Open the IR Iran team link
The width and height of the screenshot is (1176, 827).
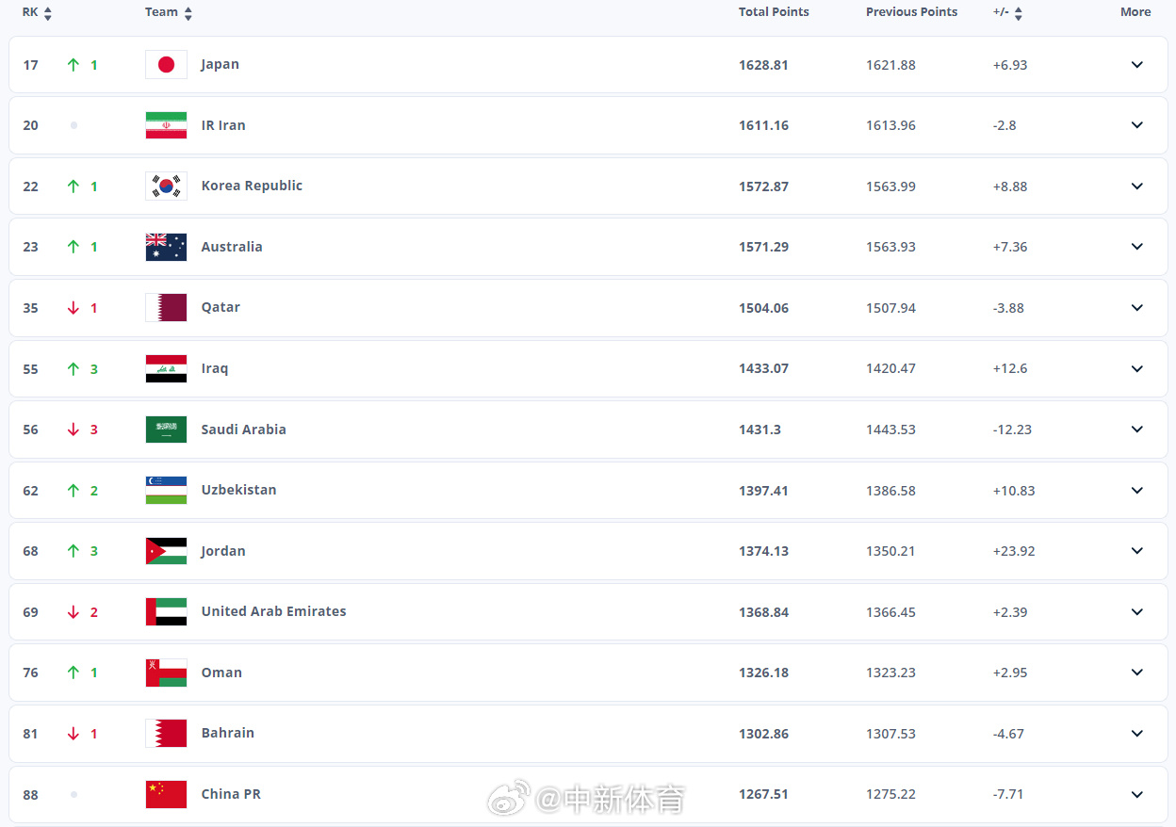223,125
